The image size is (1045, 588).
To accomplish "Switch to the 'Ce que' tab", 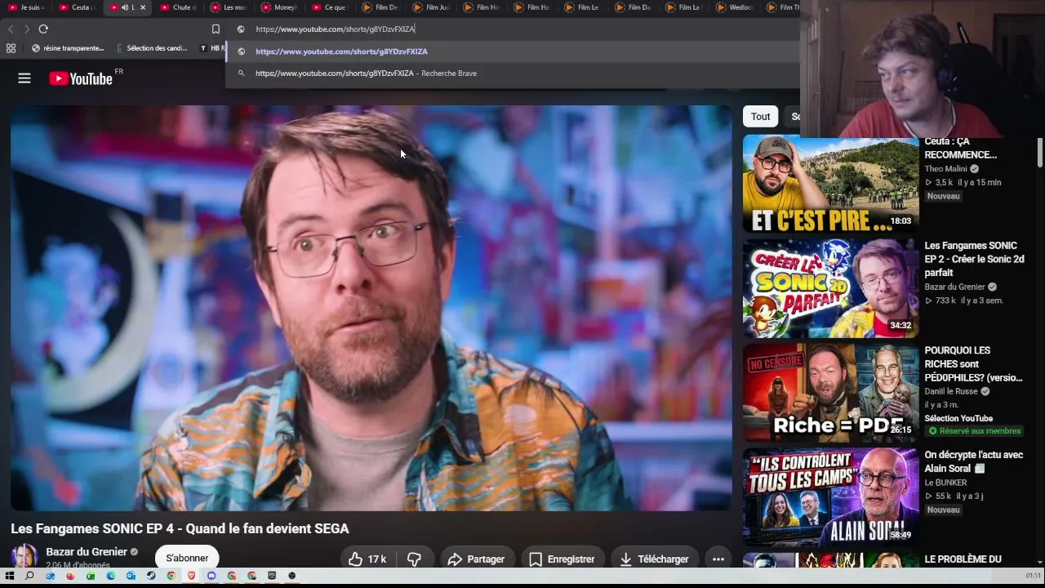I will pos(331,7).
